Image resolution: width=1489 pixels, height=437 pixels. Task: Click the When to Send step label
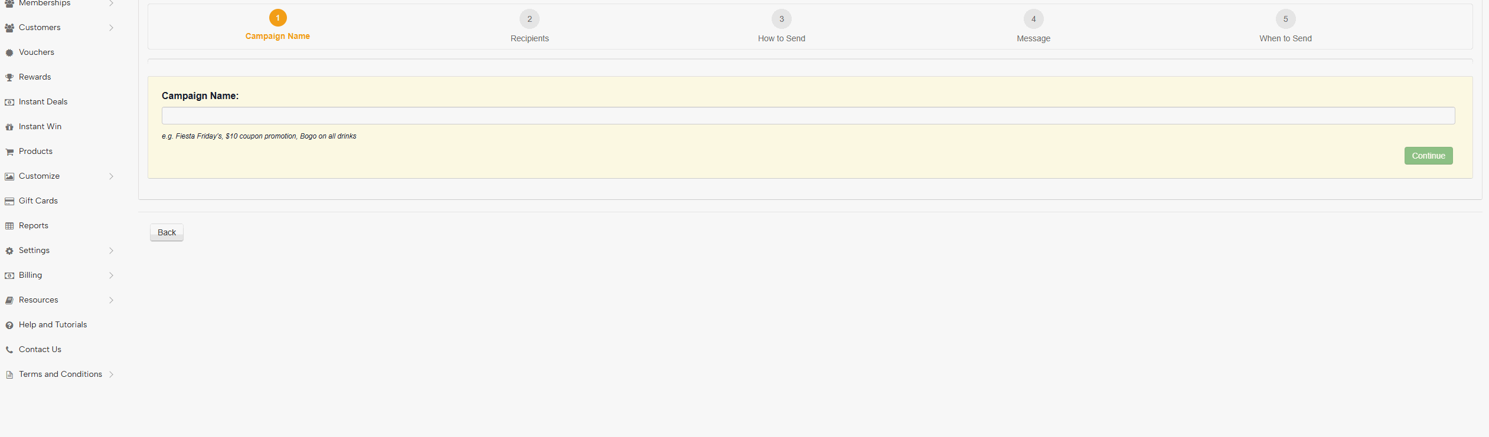(x=1286, y=38)
